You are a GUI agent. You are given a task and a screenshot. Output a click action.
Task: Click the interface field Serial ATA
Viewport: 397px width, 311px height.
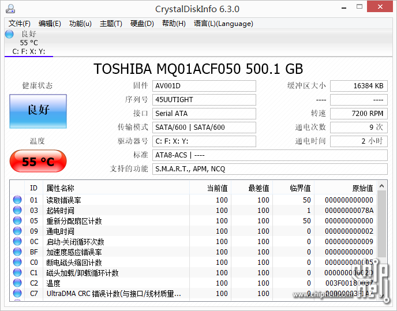[x=204, y=114]
